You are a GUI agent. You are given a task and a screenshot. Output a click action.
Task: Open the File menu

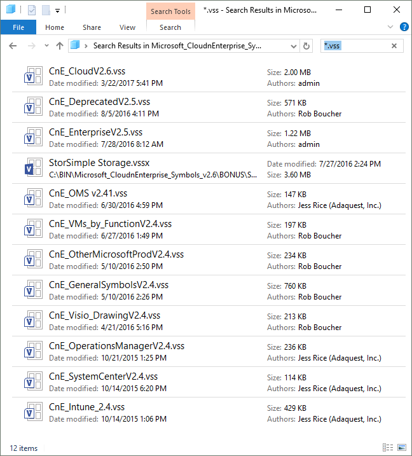[18, 27]
